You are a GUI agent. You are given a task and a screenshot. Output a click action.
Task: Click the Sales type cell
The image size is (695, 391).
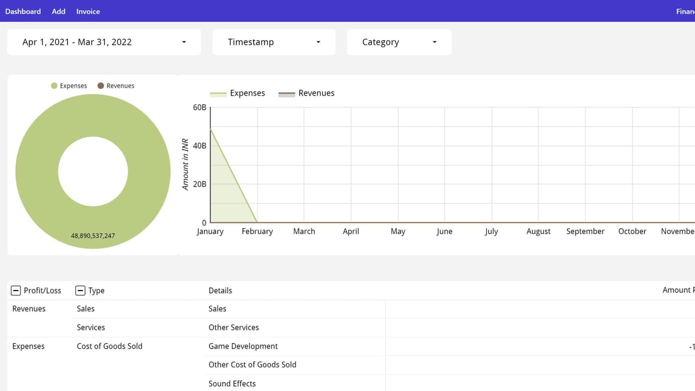[86, 309]
